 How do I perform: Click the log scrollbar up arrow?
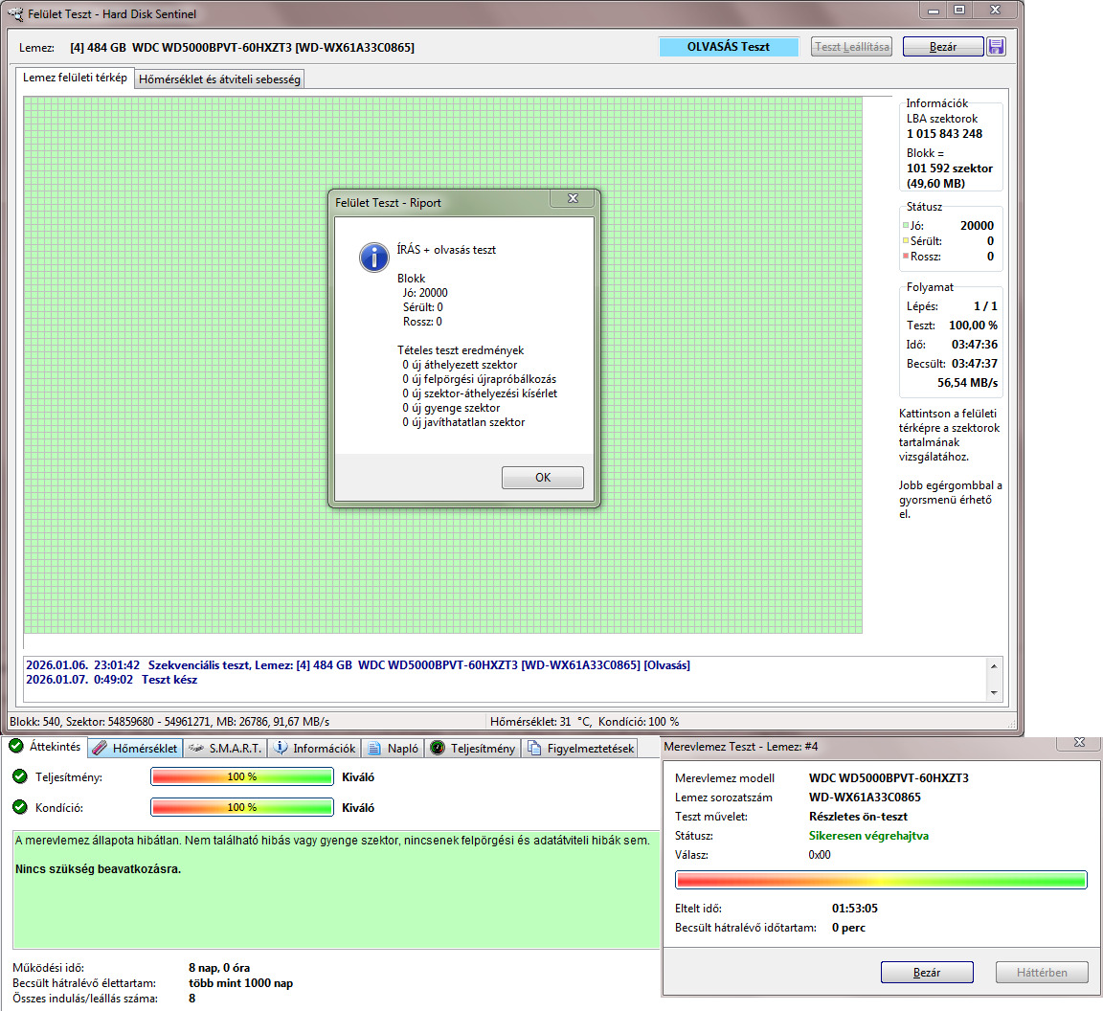point(994,666)
